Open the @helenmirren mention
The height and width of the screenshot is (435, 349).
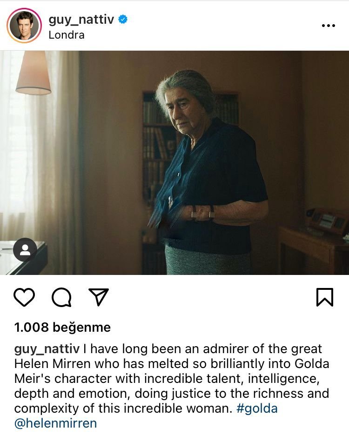click(x=55, y=423)
